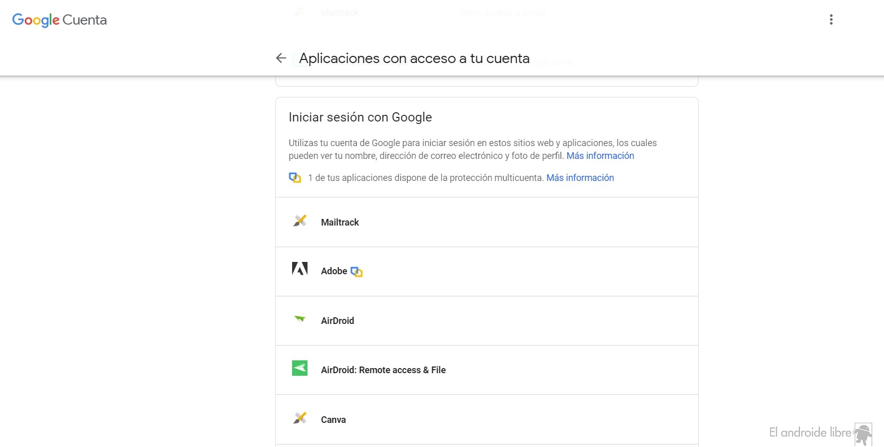Image resolution: width=884 pixels, height=447 pixels.
Task: Select the Canva app row
Action: click(x=487, y=419)
